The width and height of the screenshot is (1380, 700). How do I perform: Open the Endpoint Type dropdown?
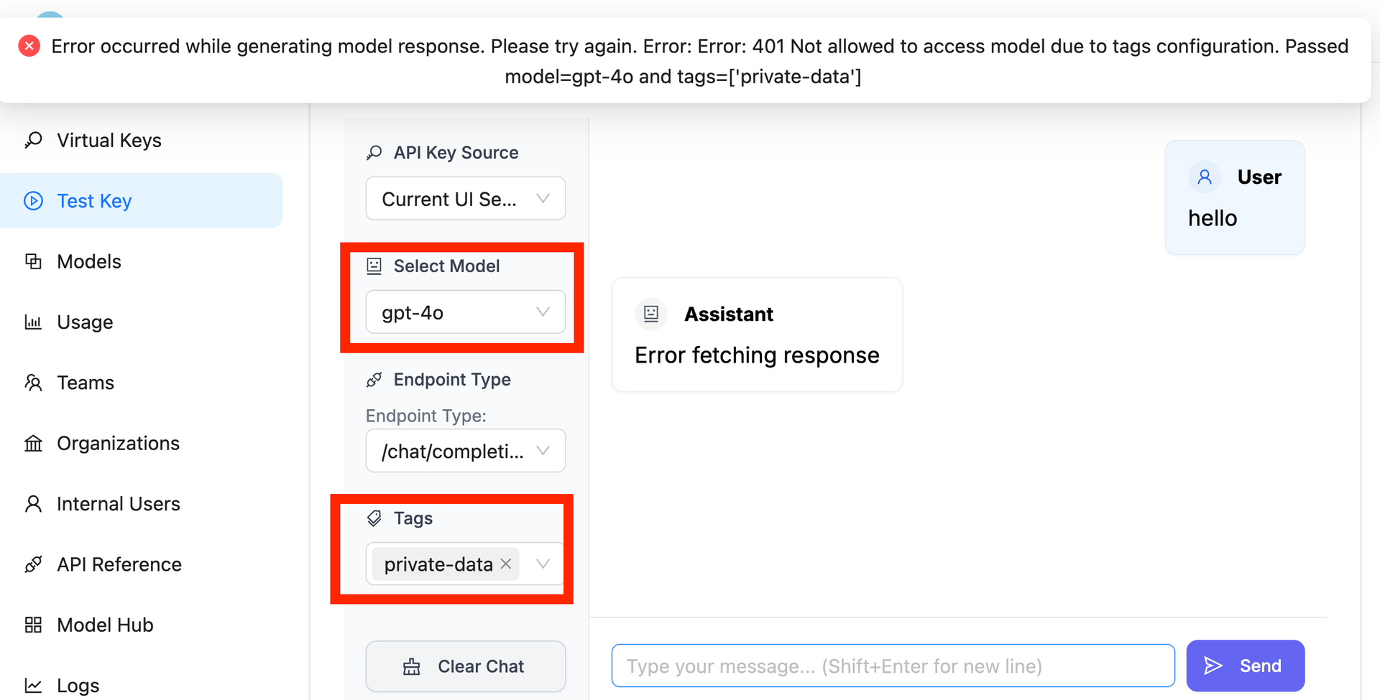465,451
